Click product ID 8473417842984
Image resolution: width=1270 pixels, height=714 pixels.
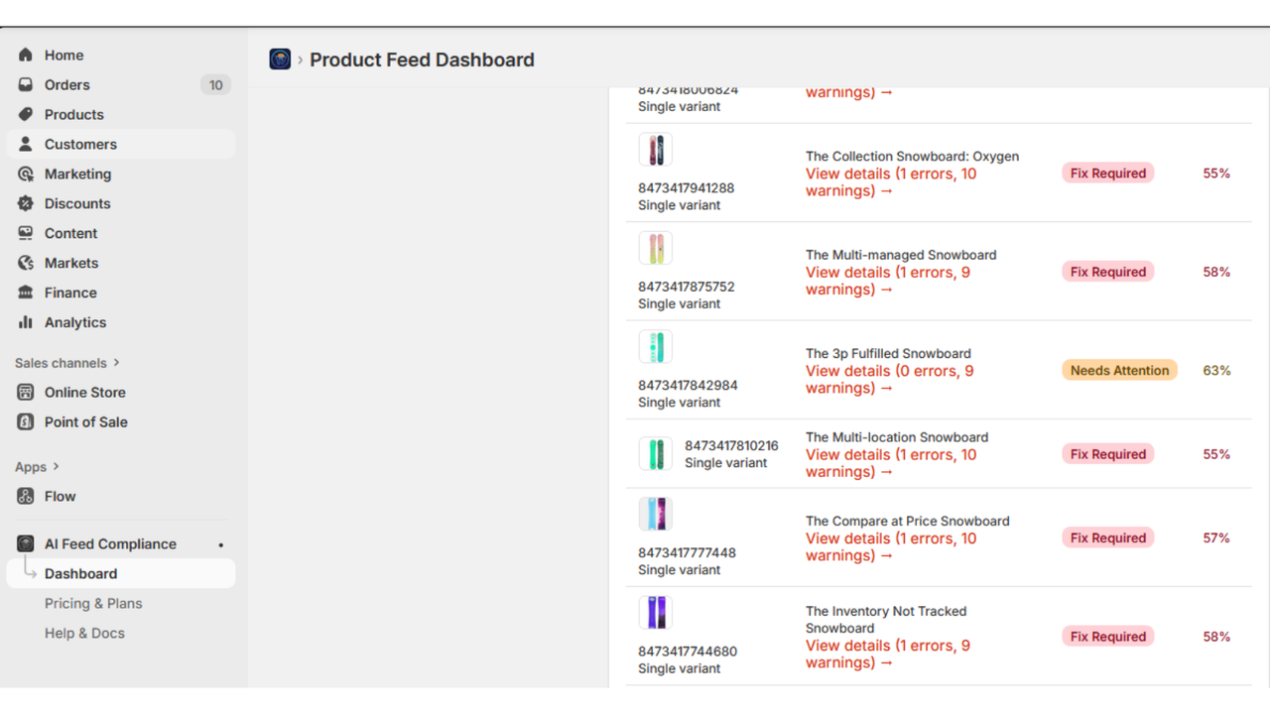[688, 385]
